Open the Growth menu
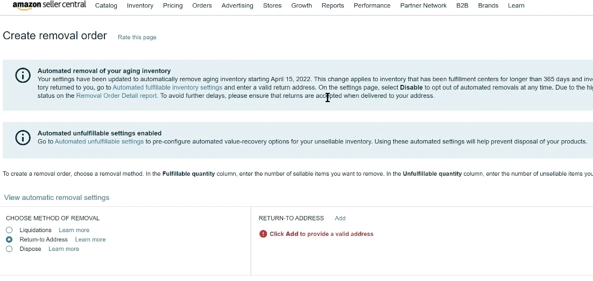Viewport: 593px width, 281px height. point(301,6)
